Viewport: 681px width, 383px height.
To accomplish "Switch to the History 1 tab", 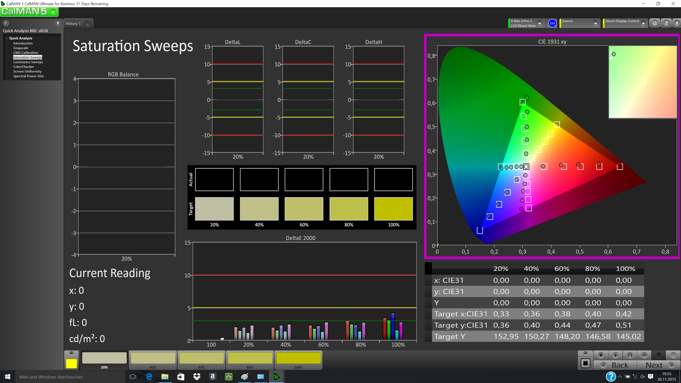I will tap(73, 24).
